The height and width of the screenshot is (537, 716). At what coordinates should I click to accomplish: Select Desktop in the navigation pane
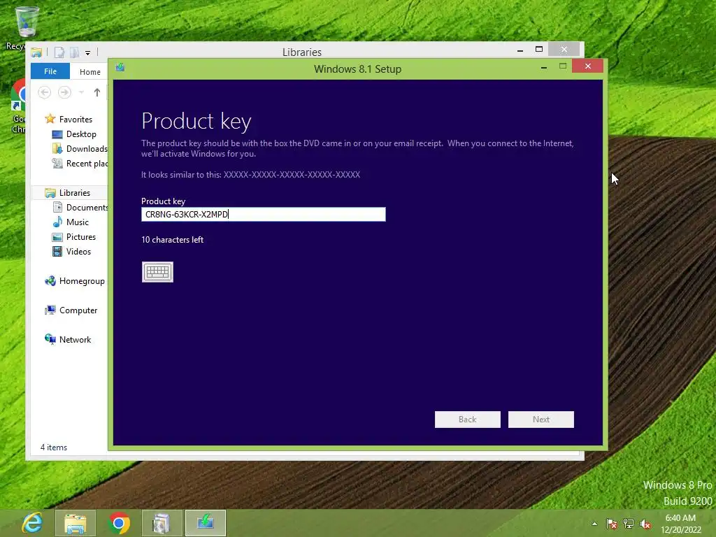tap(81, 134)
